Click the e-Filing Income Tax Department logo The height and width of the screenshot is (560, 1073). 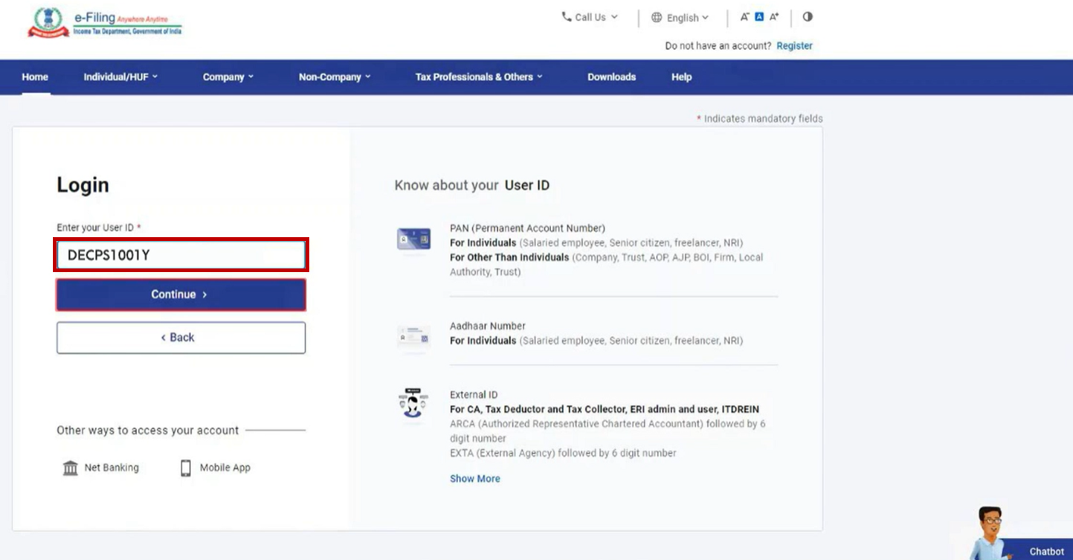pyautogui.click(x=105, y=22)
